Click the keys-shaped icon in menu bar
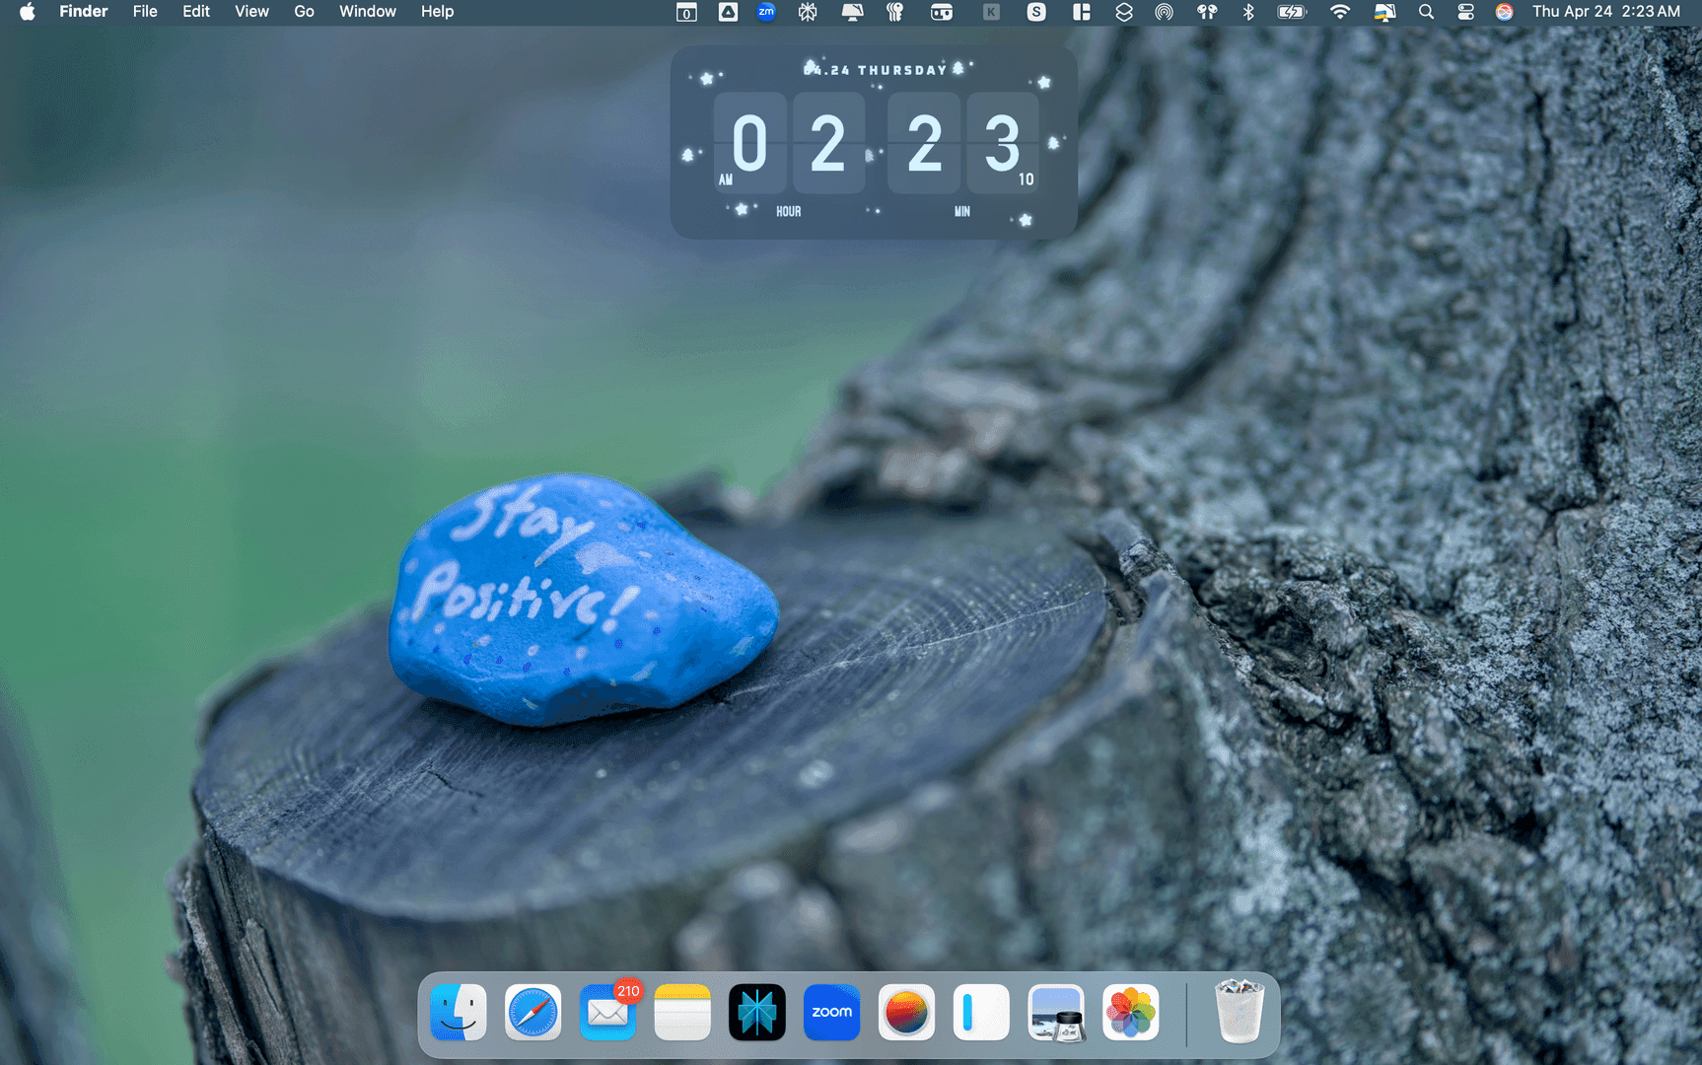This screenshot has height=1065, width=1702. (895, 12)
